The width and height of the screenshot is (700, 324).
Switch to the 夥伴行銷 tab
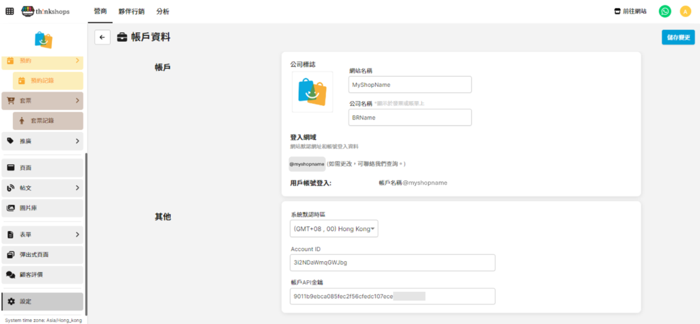131,12
